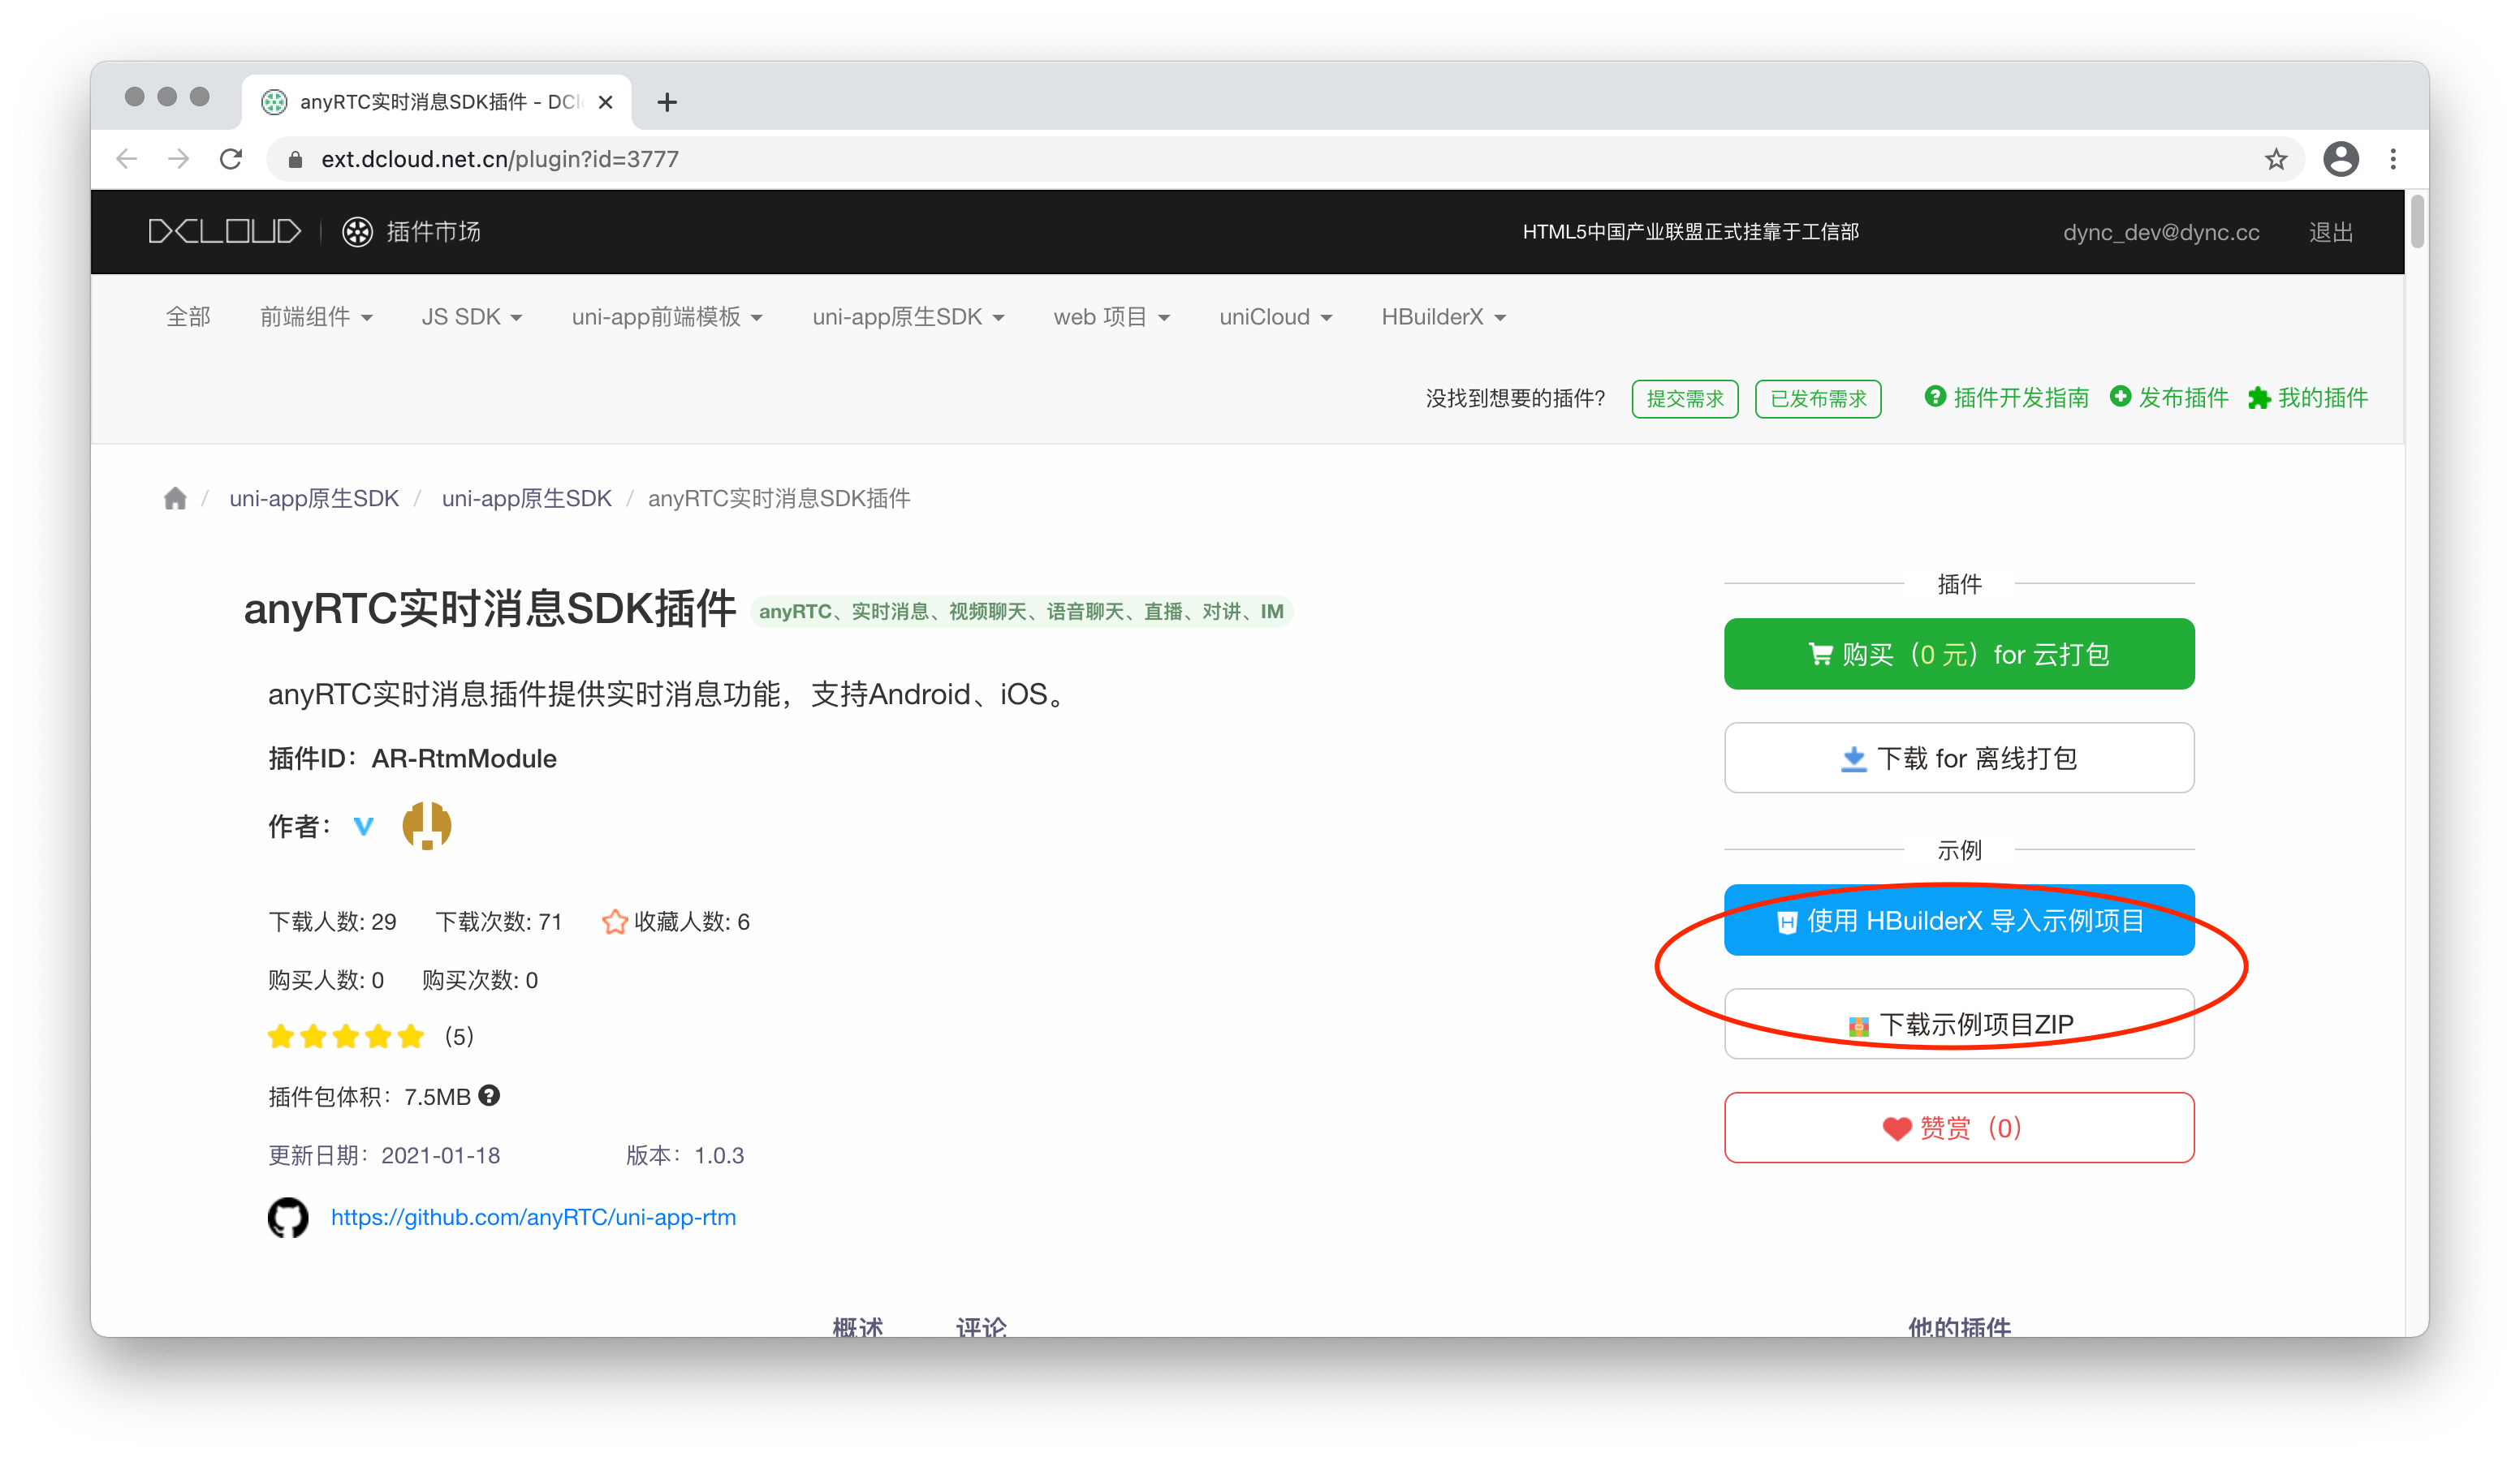The width and height of the screenshot is (2520, 1457).
Task: Expand the uni-app原生SDK nav dropdown
Action: point(908,316)
